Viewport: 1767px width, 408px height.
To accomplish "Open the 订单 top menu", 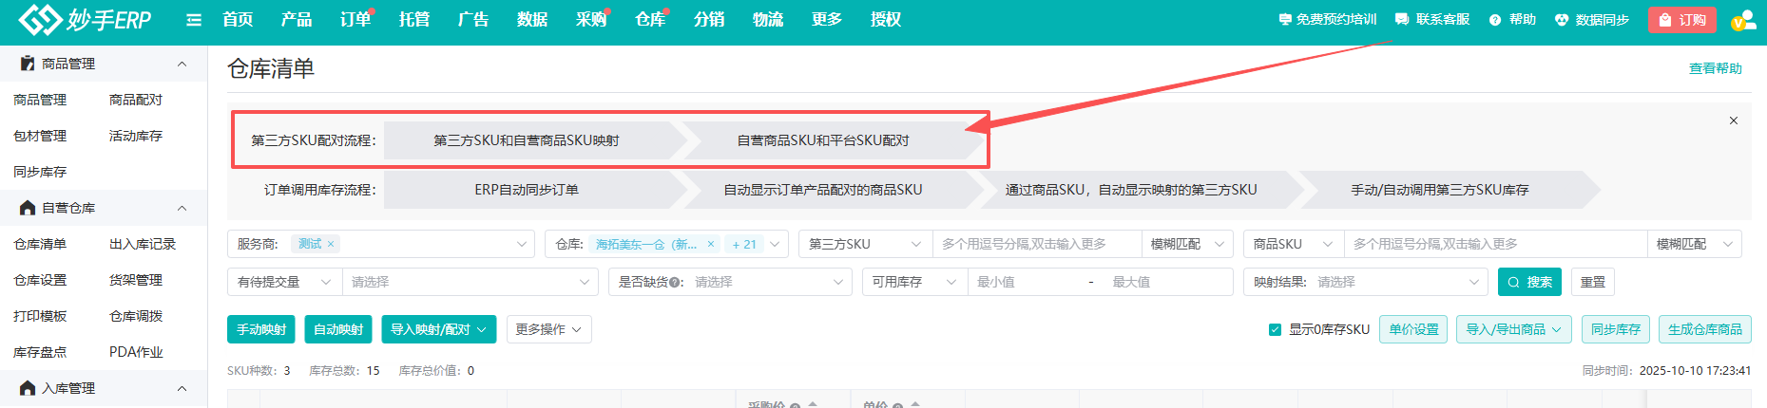I will pyautogui.click(x=355, y=20).
